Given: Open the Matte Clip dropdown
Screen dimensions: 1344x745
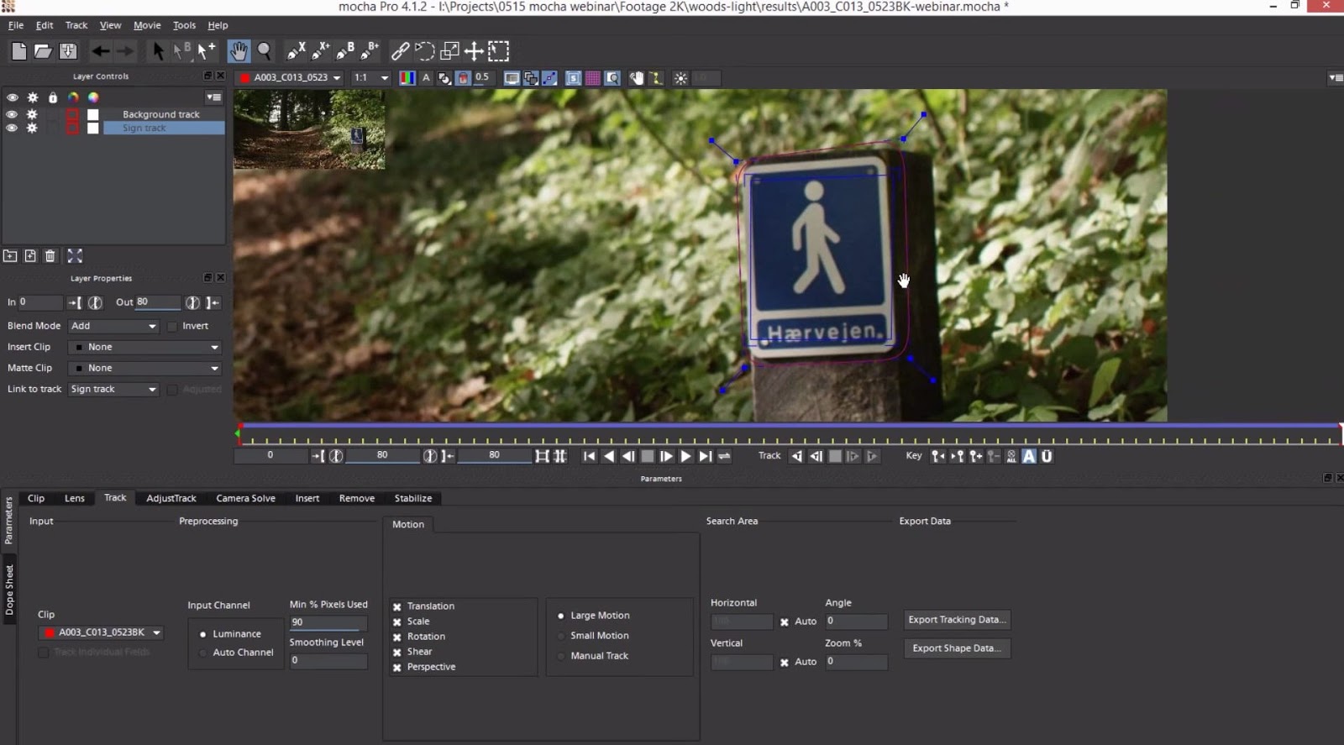Looking at the screenshot, I should pos(145,368).
